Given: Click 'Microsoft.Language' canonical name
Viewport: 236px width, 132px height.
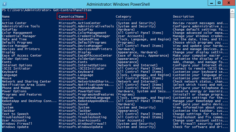Looking at the screenshot, I should (x=76, y=75).
